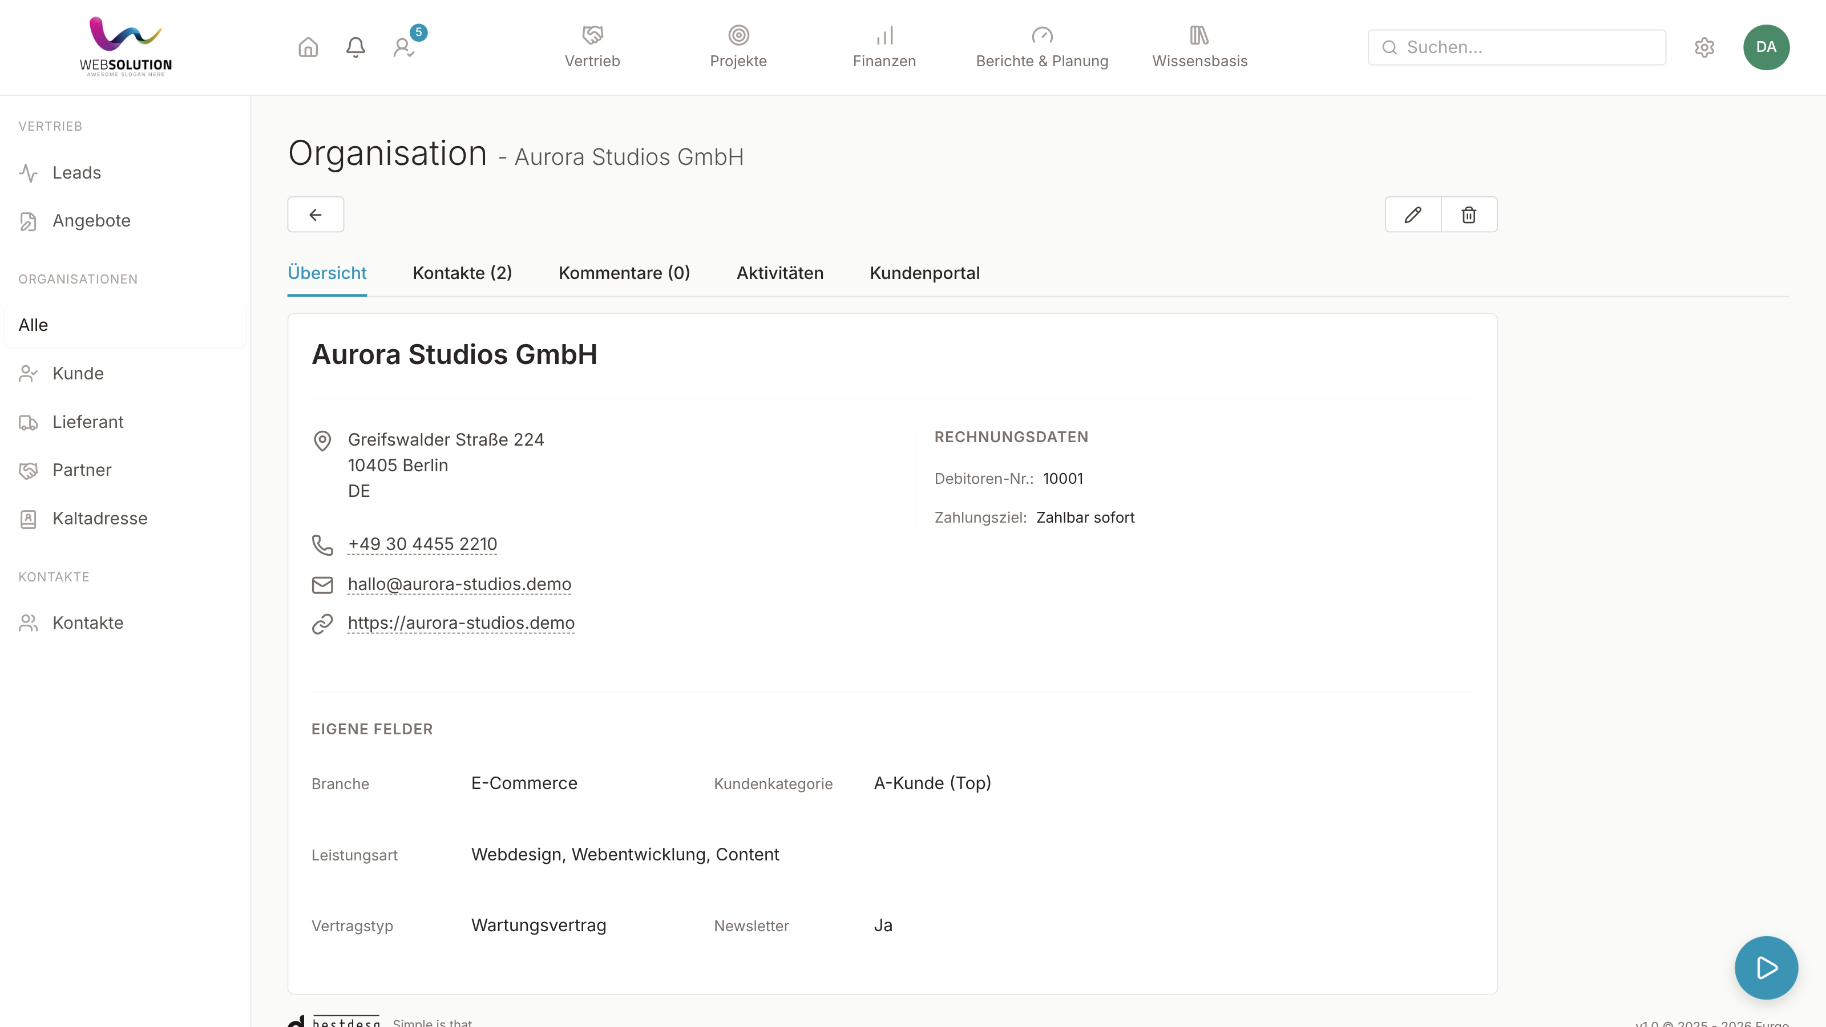The image size is (1826, 1027).
Task: Click Webdesign, Webentwicklung, Content value
Action: coord(625,854)
